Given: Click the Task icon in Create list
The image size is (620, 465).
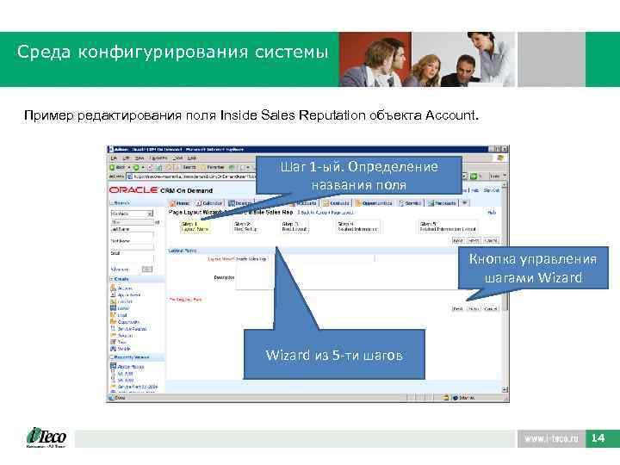Looking at the screenshot, I should (113, 342).
